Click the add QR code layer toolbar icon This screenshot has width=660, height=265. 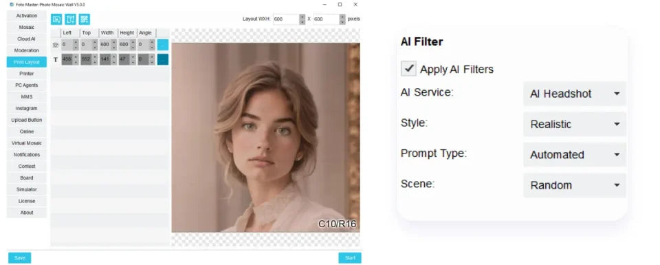point(84,19)
